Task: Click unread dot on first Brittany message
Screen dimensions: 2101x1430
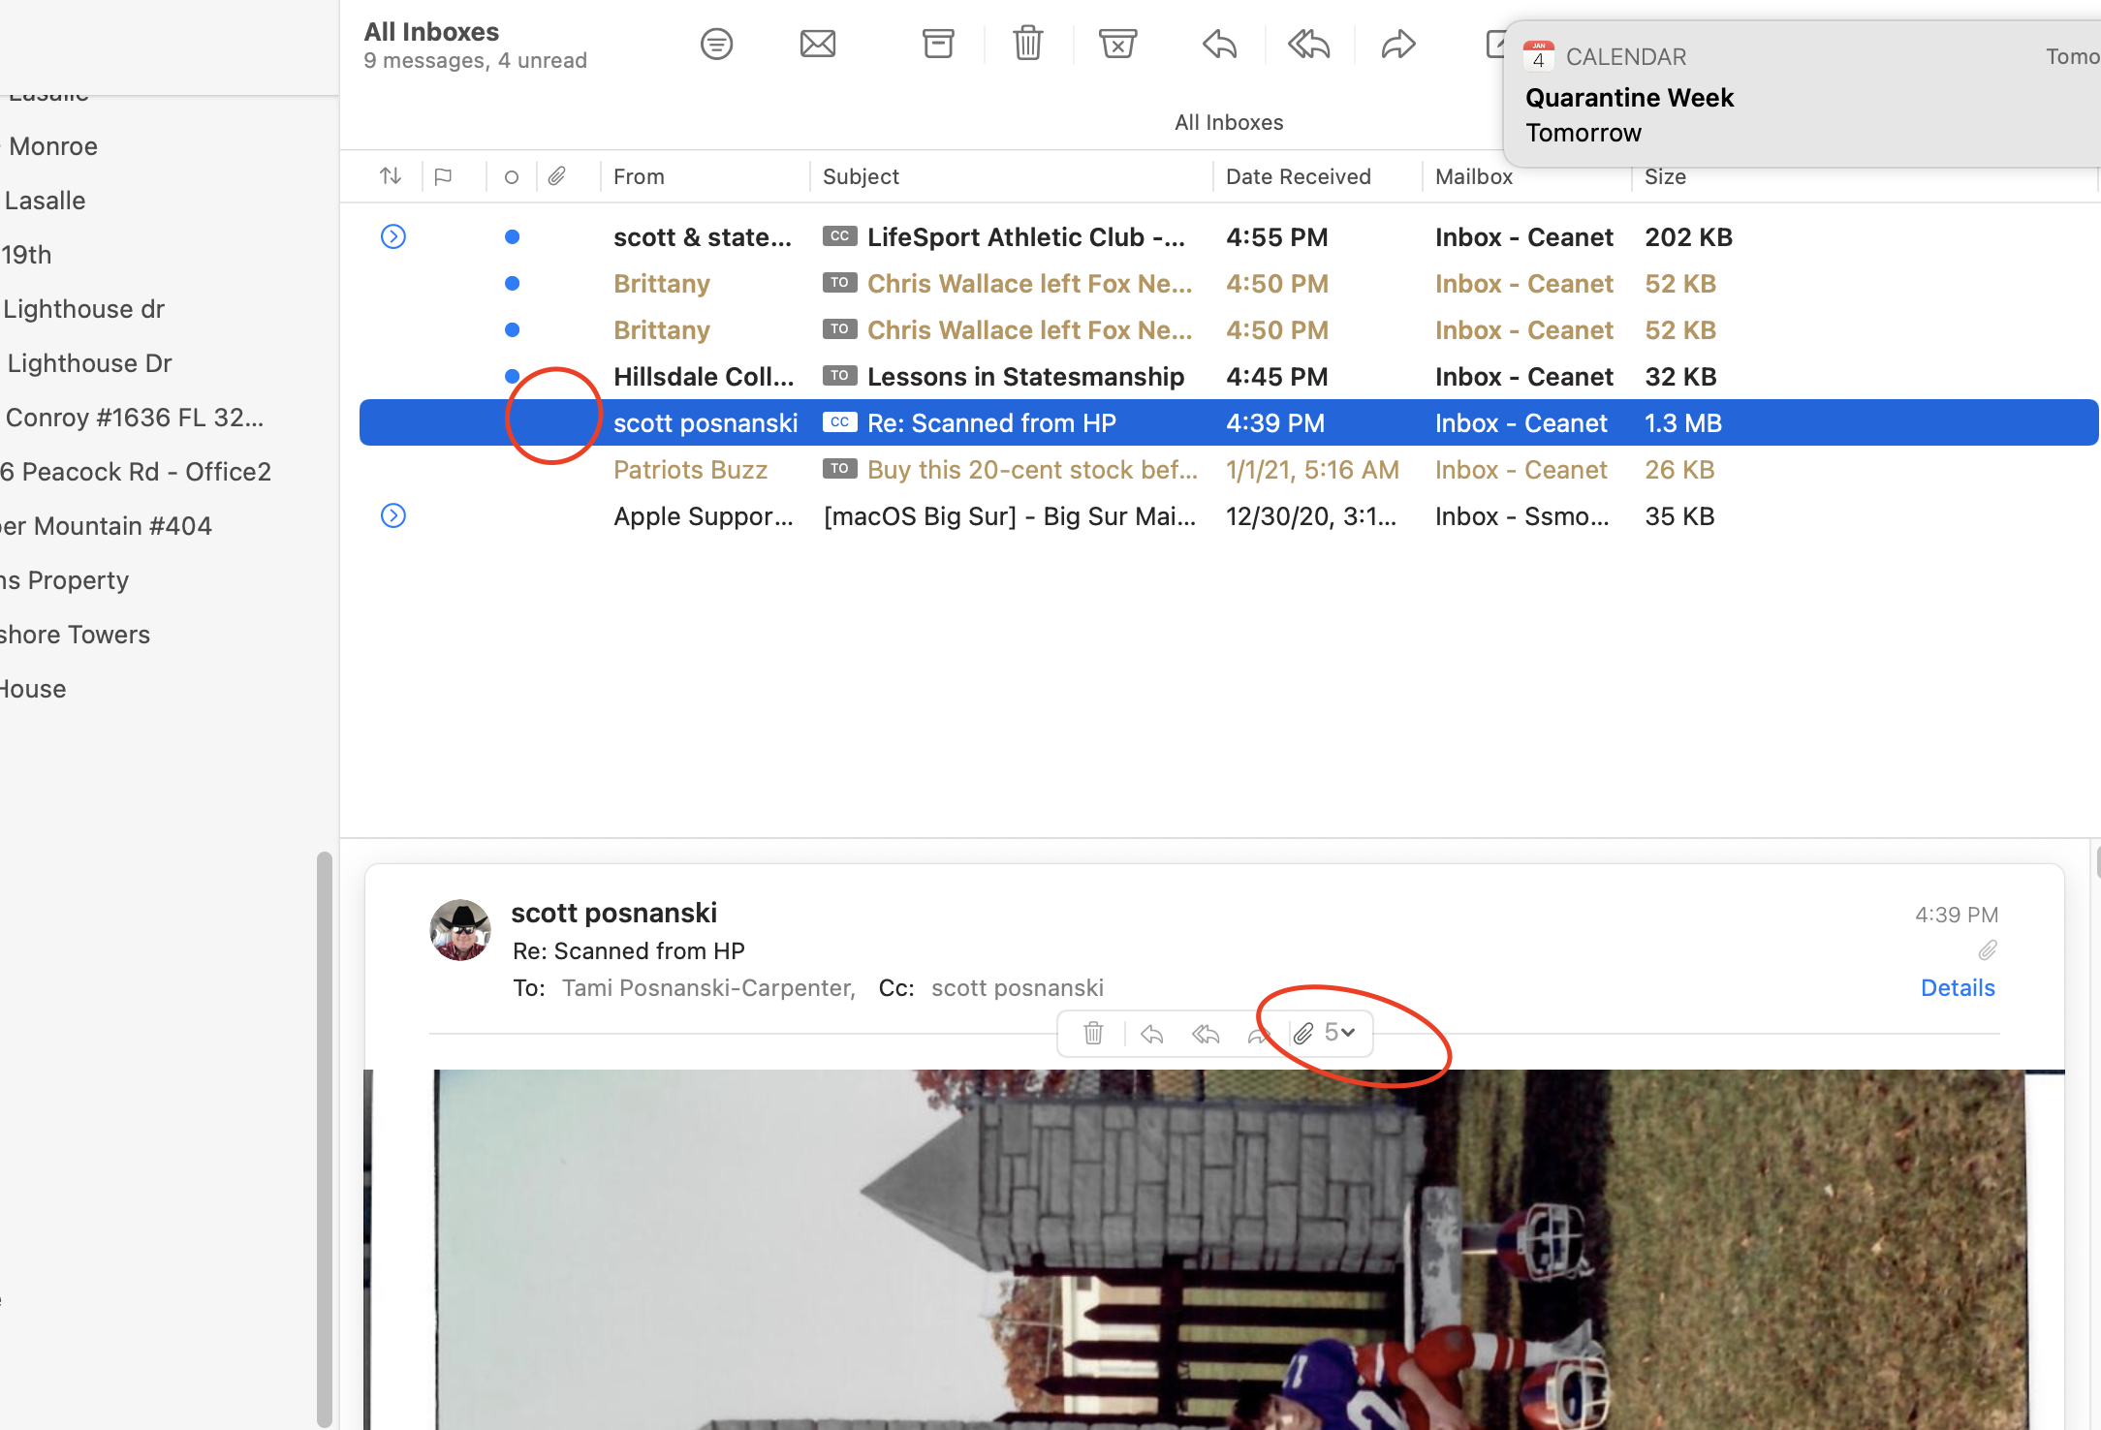Action: [x=513, y=283]
